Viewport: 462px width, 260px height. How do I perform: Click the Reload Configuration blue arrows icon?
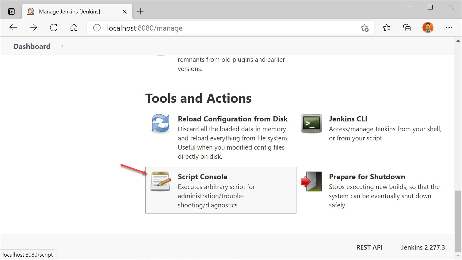pyautogui.click(x=161, y=124)
